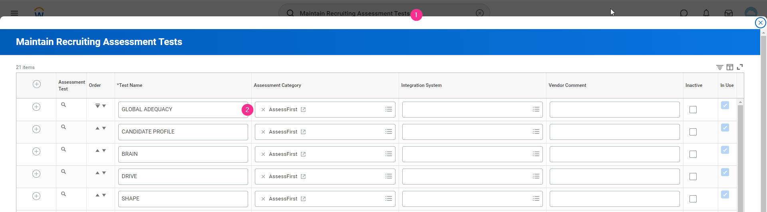Check Inactive box for BRAIN row
The image size is (767, 212).
coord(693,154)
